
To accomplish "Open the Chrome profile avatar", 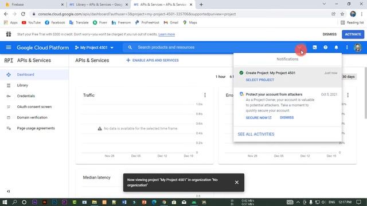I will (353, 14).
